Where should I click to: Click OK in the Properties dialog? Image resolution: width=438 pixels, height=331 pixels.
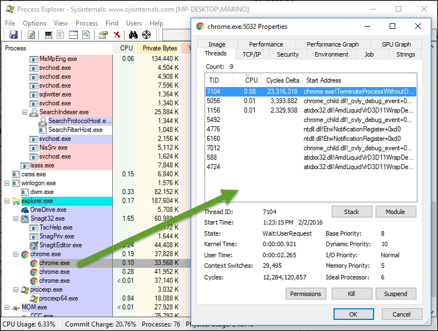pos(354,314)
